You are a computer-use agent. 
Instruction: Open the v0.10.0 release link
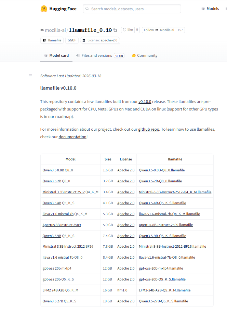click(x=145, y=102)
